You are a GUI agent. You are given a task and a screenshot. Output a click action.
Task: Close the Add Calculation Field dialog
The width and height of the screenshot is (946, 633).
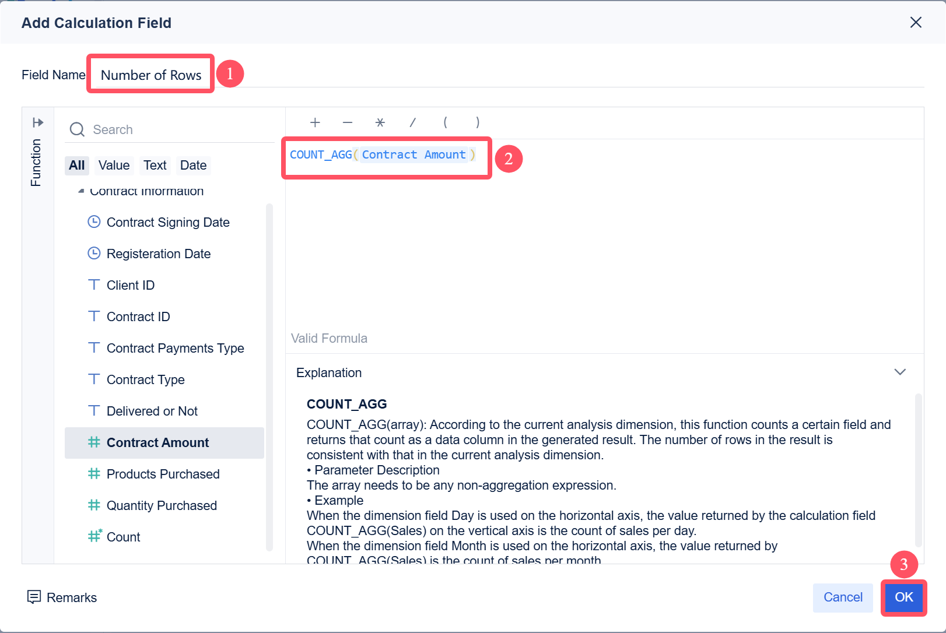[x=916, y=22]
